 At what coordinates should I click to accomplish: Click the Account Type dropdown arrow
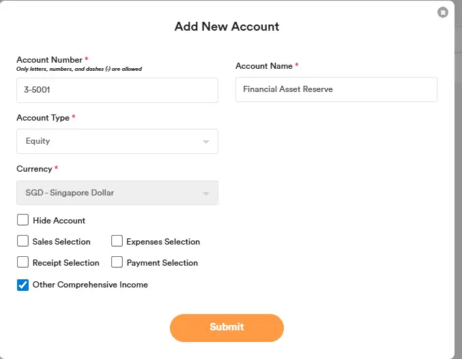point(205,142)
